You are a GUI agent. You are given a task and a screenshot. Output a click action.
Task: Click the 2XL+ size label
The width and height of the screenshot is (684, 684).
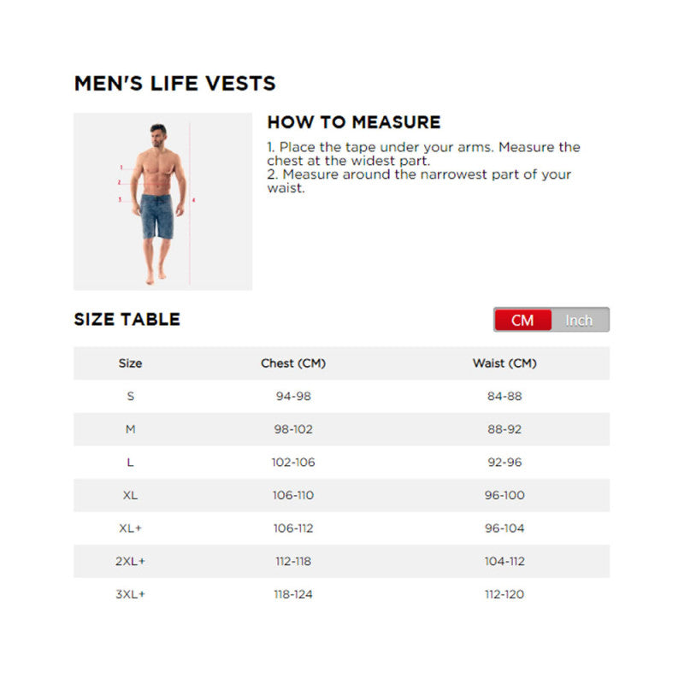pyautogui.click(x=130, y=562)
